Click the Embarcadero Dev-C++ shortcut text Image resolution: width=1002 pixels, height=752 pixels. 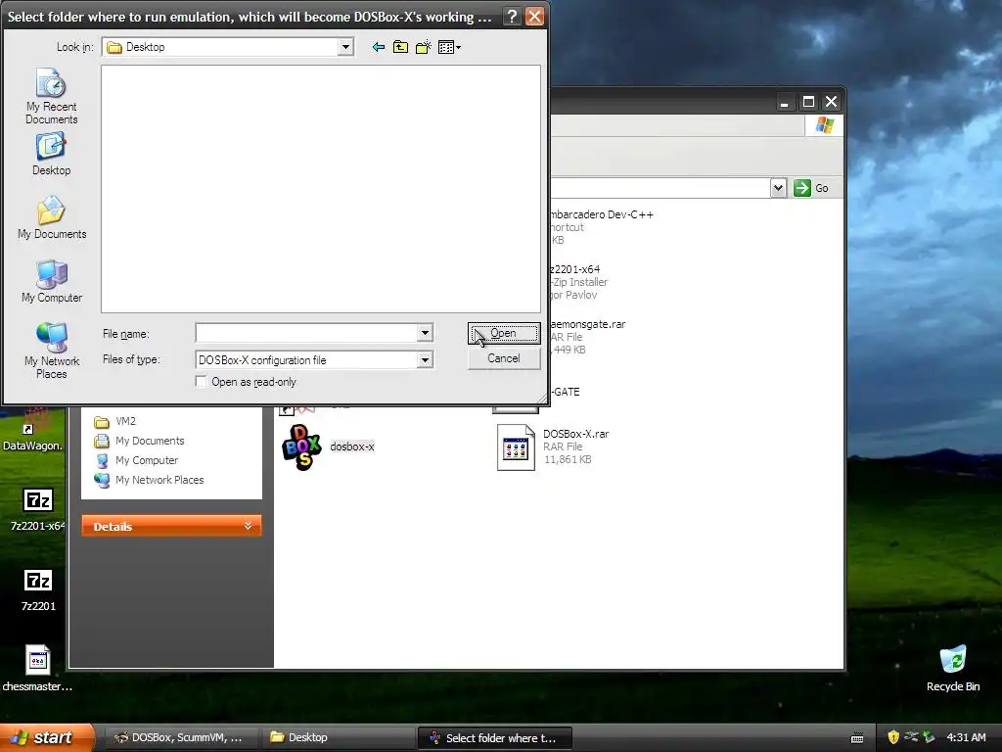click(601, 214)
